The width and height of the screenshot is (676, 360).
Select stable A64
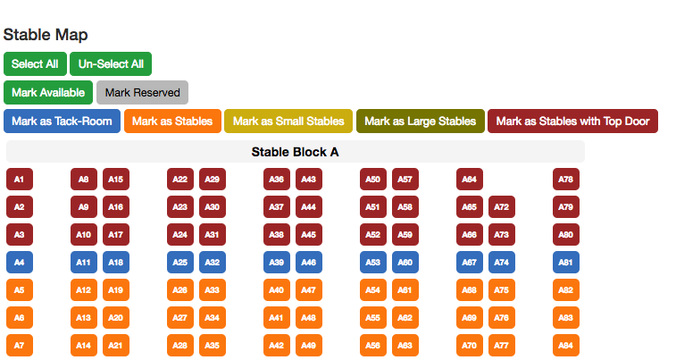(470, 180)
